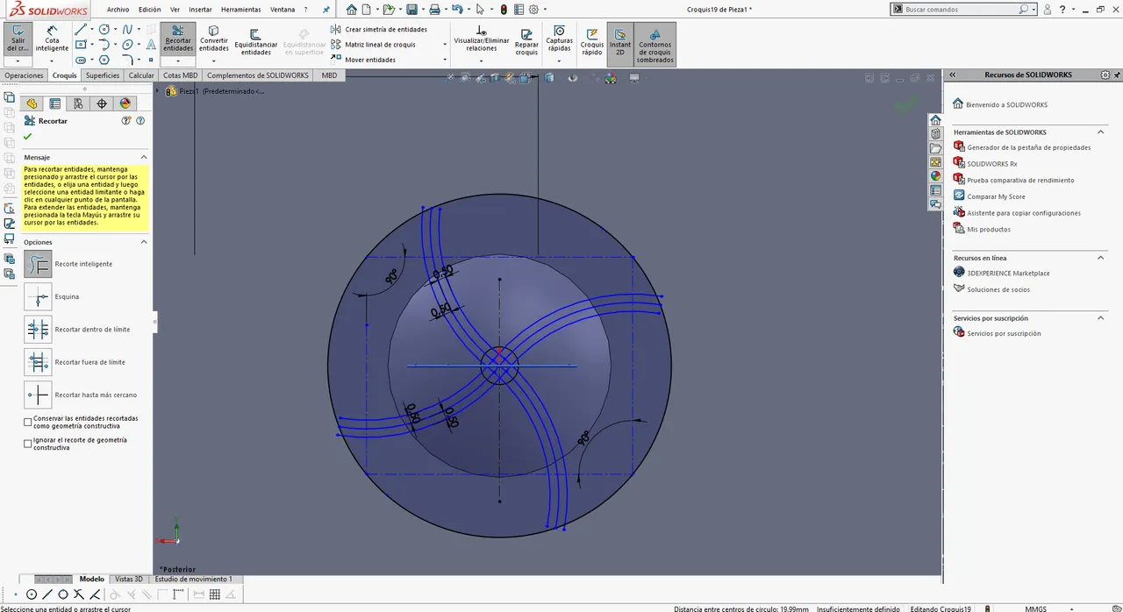Open DimXpertManager crosshair tab icon

[x=102, y=103]
